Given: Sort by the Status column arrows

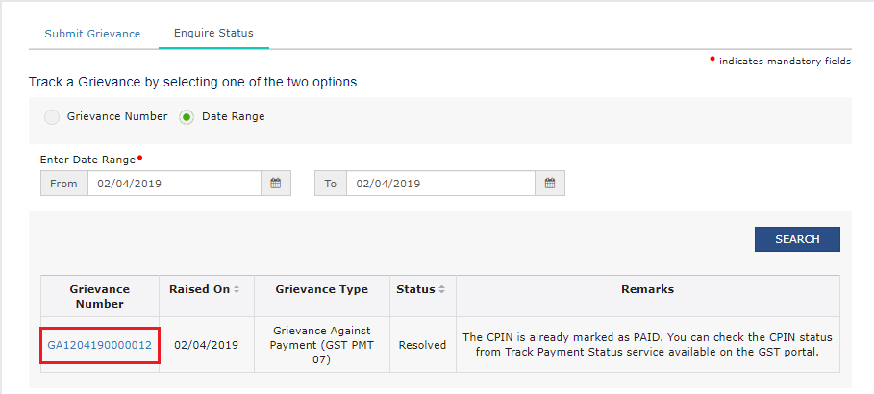Looking at the screenshot, I should click(x=442, y=290).
